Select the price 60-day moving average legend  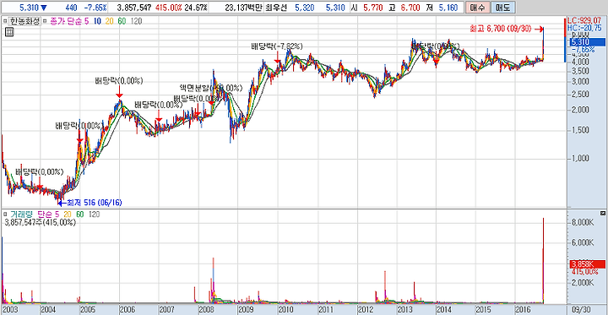click(x=122, y=22)
